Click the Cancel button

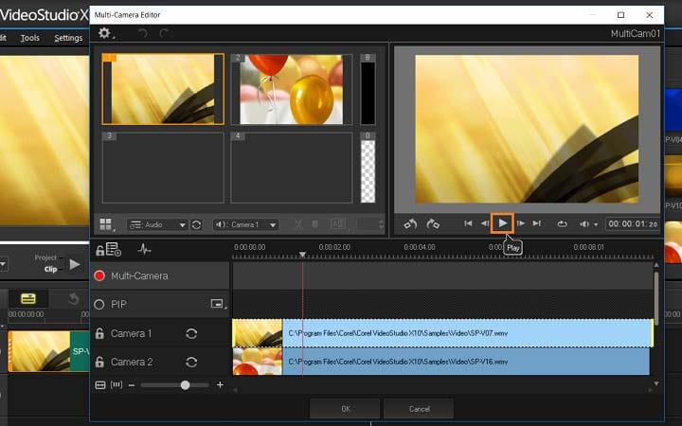[x=419, y=409]
